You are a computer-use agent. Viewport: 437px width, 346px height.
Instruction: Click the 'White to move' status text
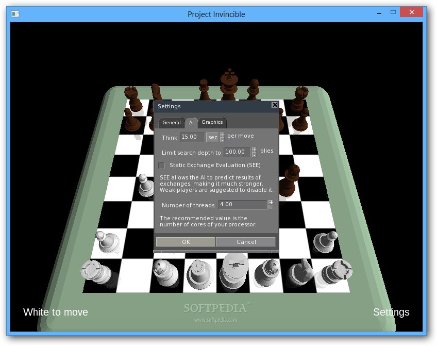[56, 312]
